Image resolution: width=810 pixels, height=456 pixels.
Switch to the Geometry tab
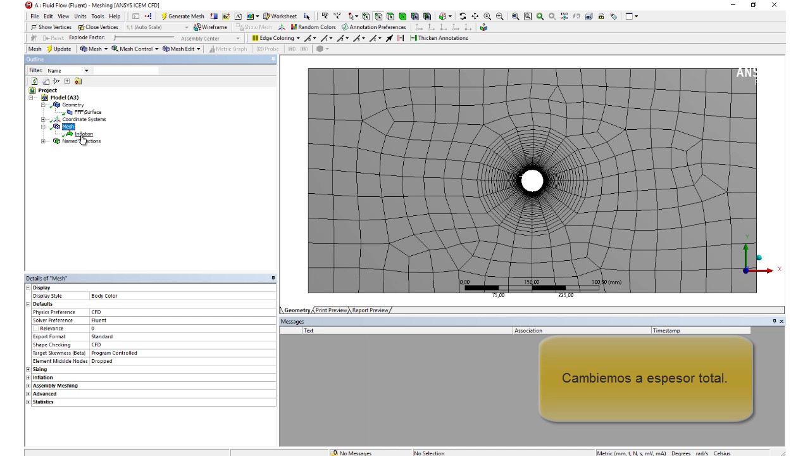click(x=297, y=310)
